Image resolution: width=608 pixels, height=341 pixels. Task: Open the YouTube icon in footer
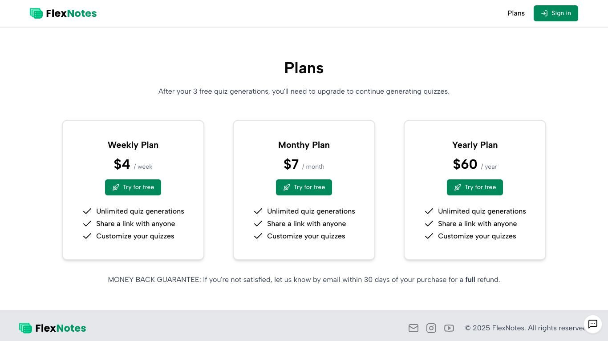click(x=449, y=328)
